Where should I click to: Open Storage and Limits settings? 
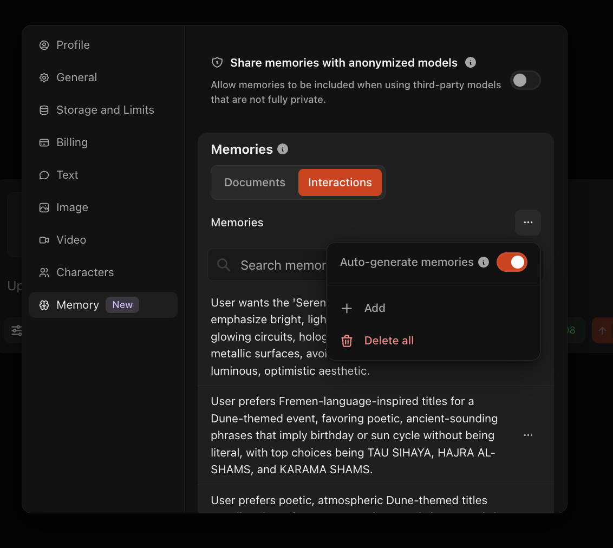coord(105,110)
